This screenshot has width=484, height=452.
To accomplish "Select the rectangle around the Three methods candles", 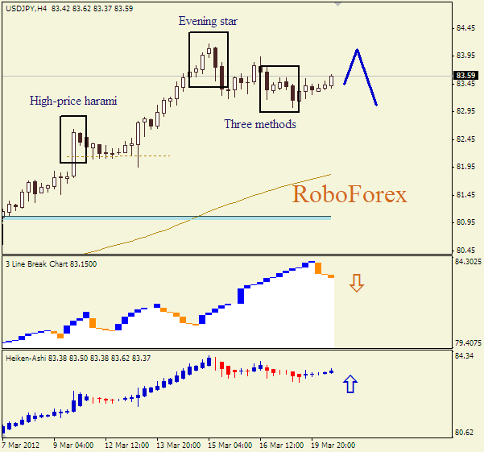I will 261,89.
